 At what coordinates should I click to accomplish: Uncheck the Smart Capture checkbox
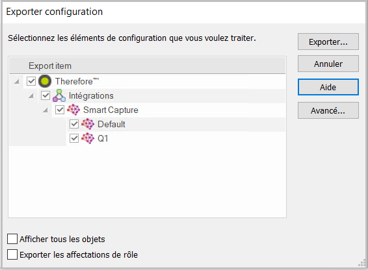click(x=60, y=110)
